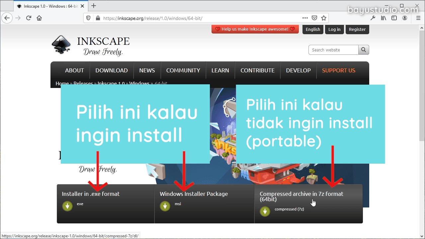Screen dimensions: 425x239
Task: Open the DOWNLOAD navigation menu item
Action: point(112,70)
